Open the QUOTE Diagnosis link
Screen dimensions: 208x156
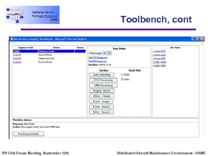click(98, 57)
